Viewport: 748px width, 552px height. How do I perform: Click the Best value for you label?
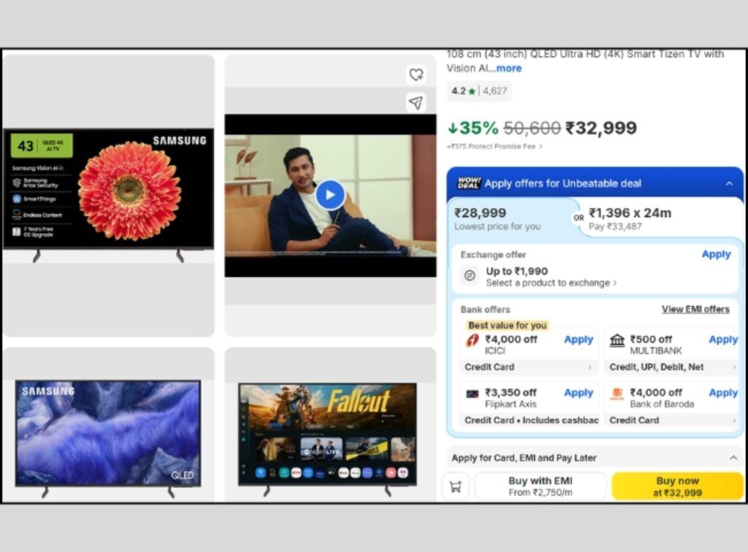[507, 325]
